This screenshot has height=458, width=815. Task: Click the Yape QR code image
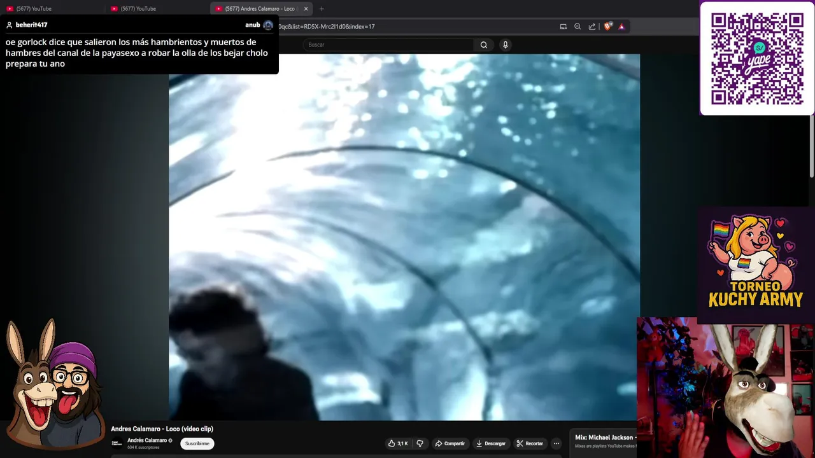click(757, 59)
